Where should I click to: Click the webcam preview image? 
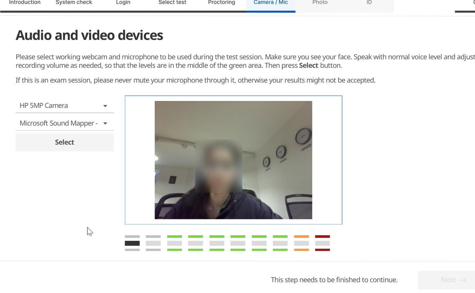(233, 160)
